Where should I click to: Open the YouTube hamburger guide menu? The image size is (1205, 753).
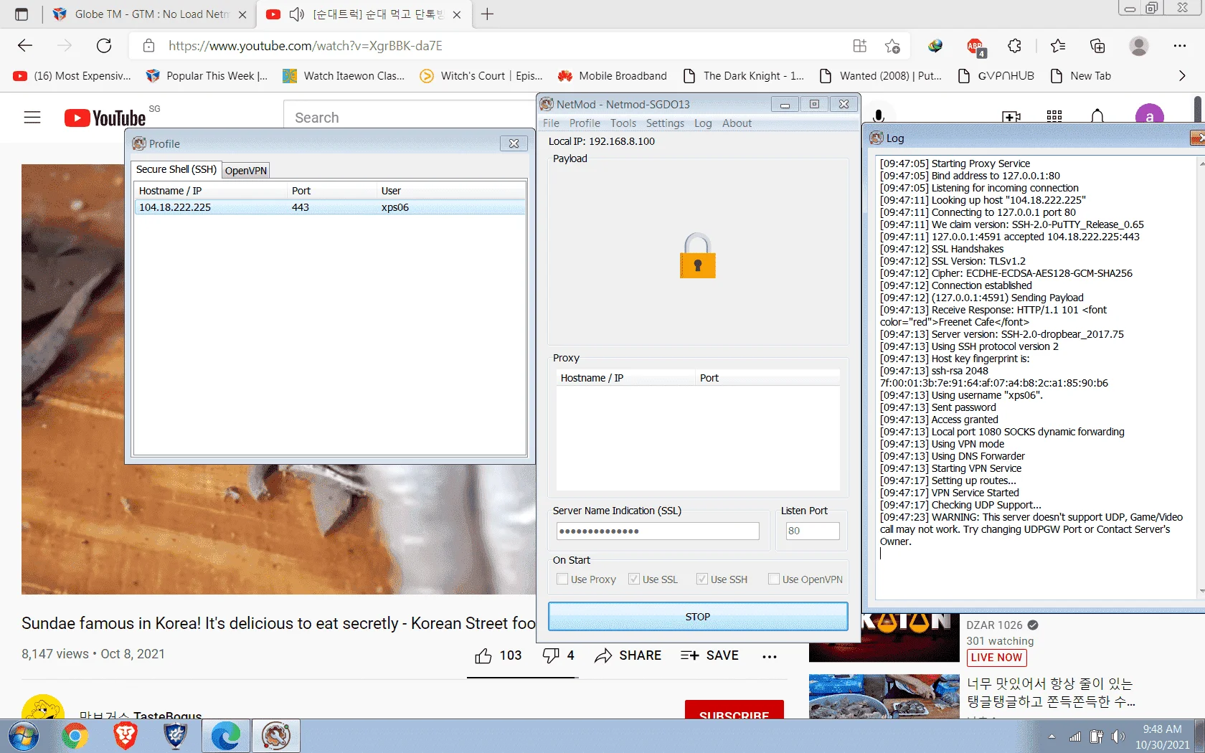(x=32, y=118)
